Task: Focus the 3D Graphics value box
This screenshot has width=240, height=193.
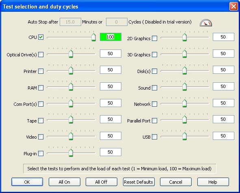Action: click(x=223, y=54)
